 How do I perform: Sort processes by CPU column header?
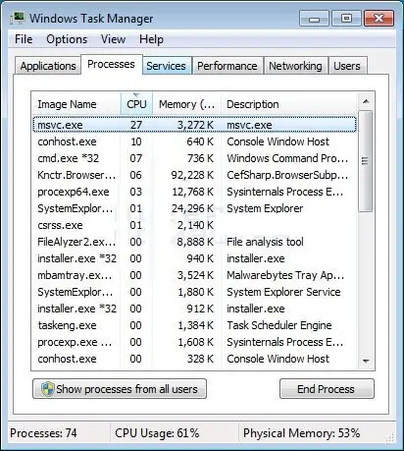[x=136, y=104]
